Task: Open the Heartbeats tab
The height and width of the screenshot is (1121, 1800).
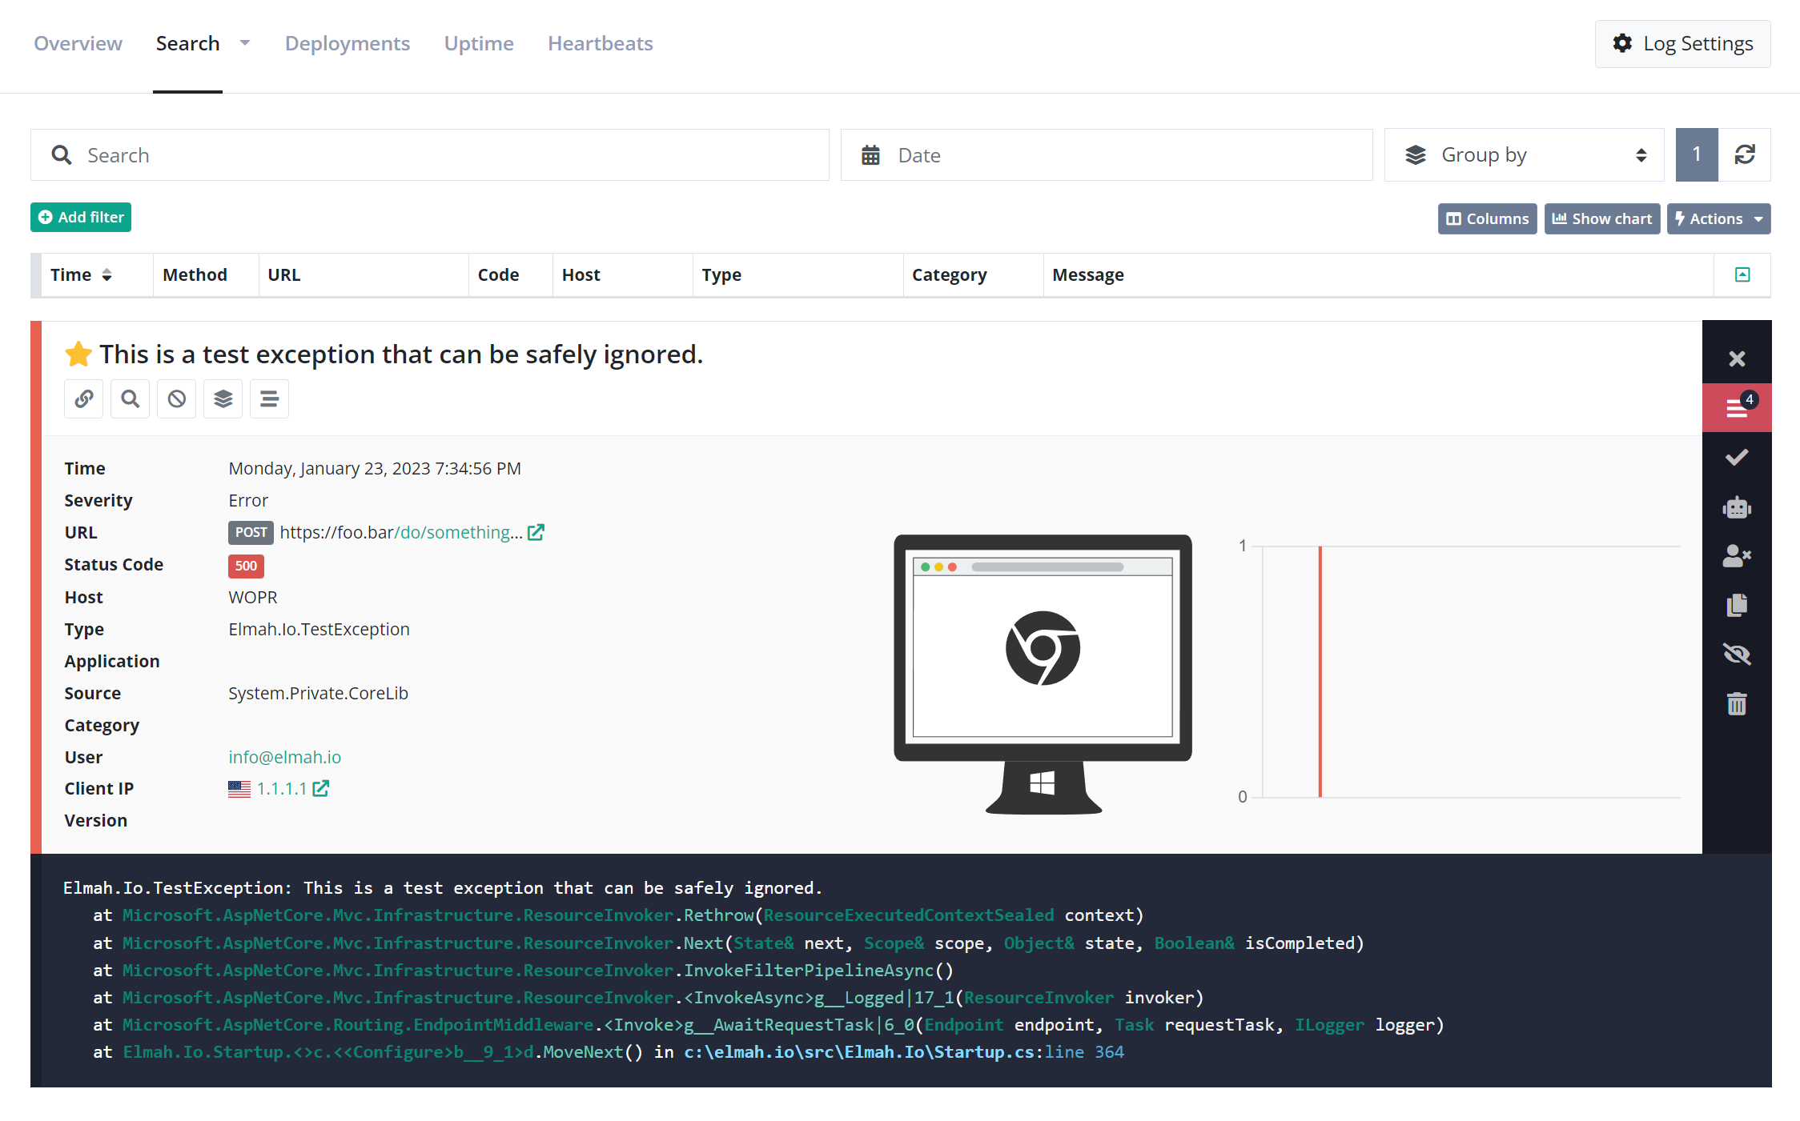Action: 600,43
